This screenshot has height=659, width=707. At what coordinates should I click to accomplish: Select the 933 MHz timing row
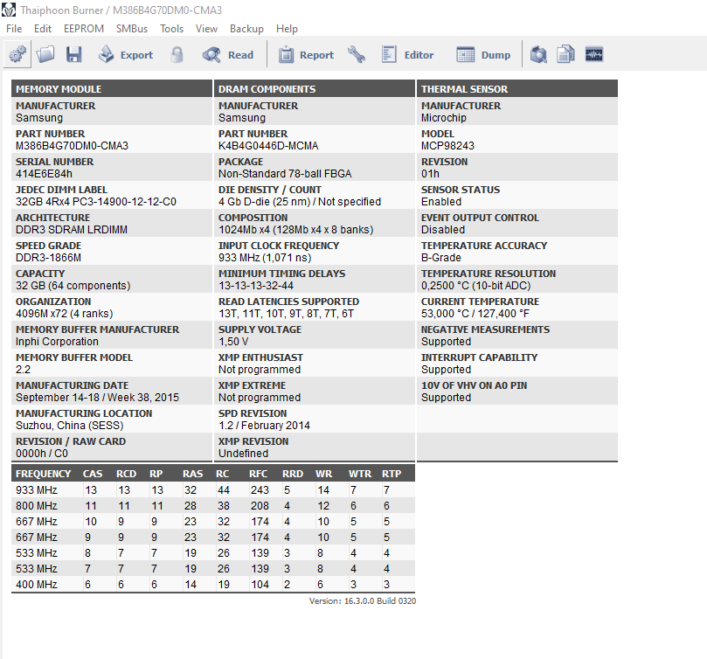coord(213,489)
